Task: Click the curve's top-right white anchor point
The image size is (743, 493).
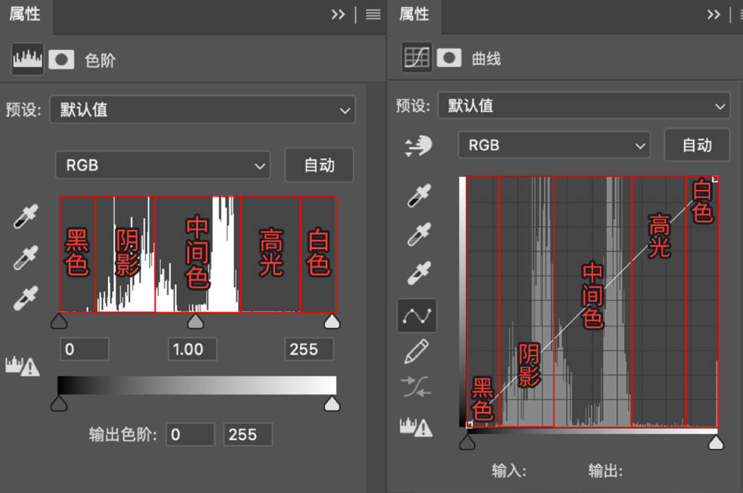Action: (715, 179)
